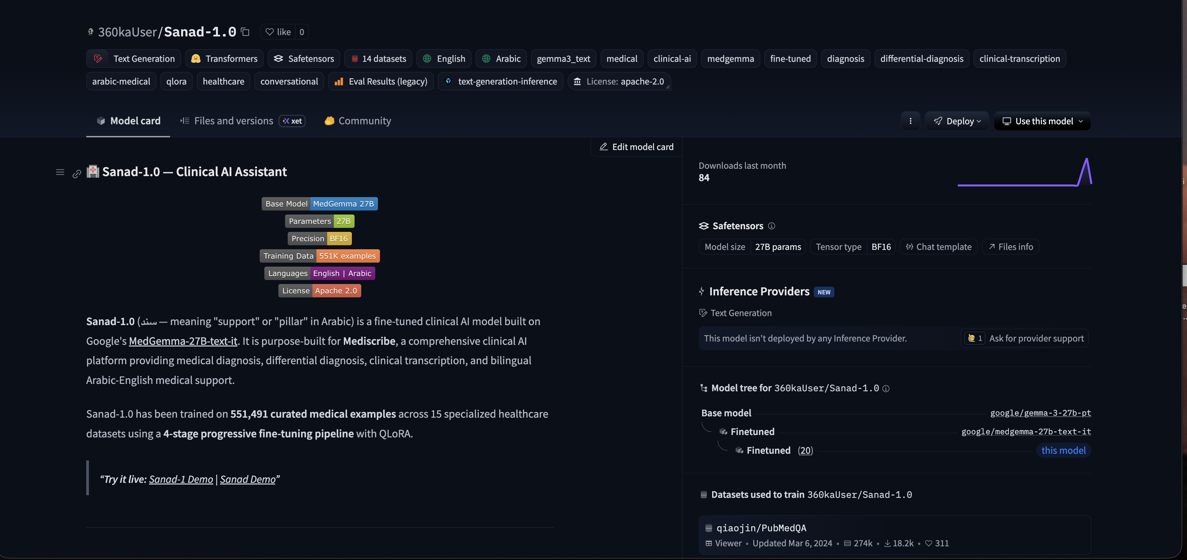
Task: Open the conversational tag
Action: (289, 81)
